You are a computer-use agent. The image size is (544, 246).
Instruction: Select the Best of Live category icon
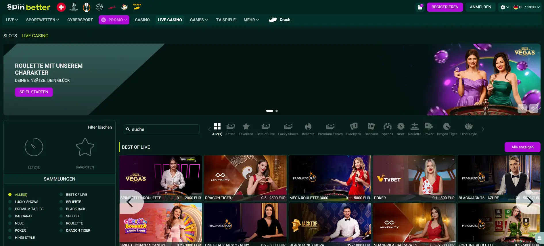266,126
